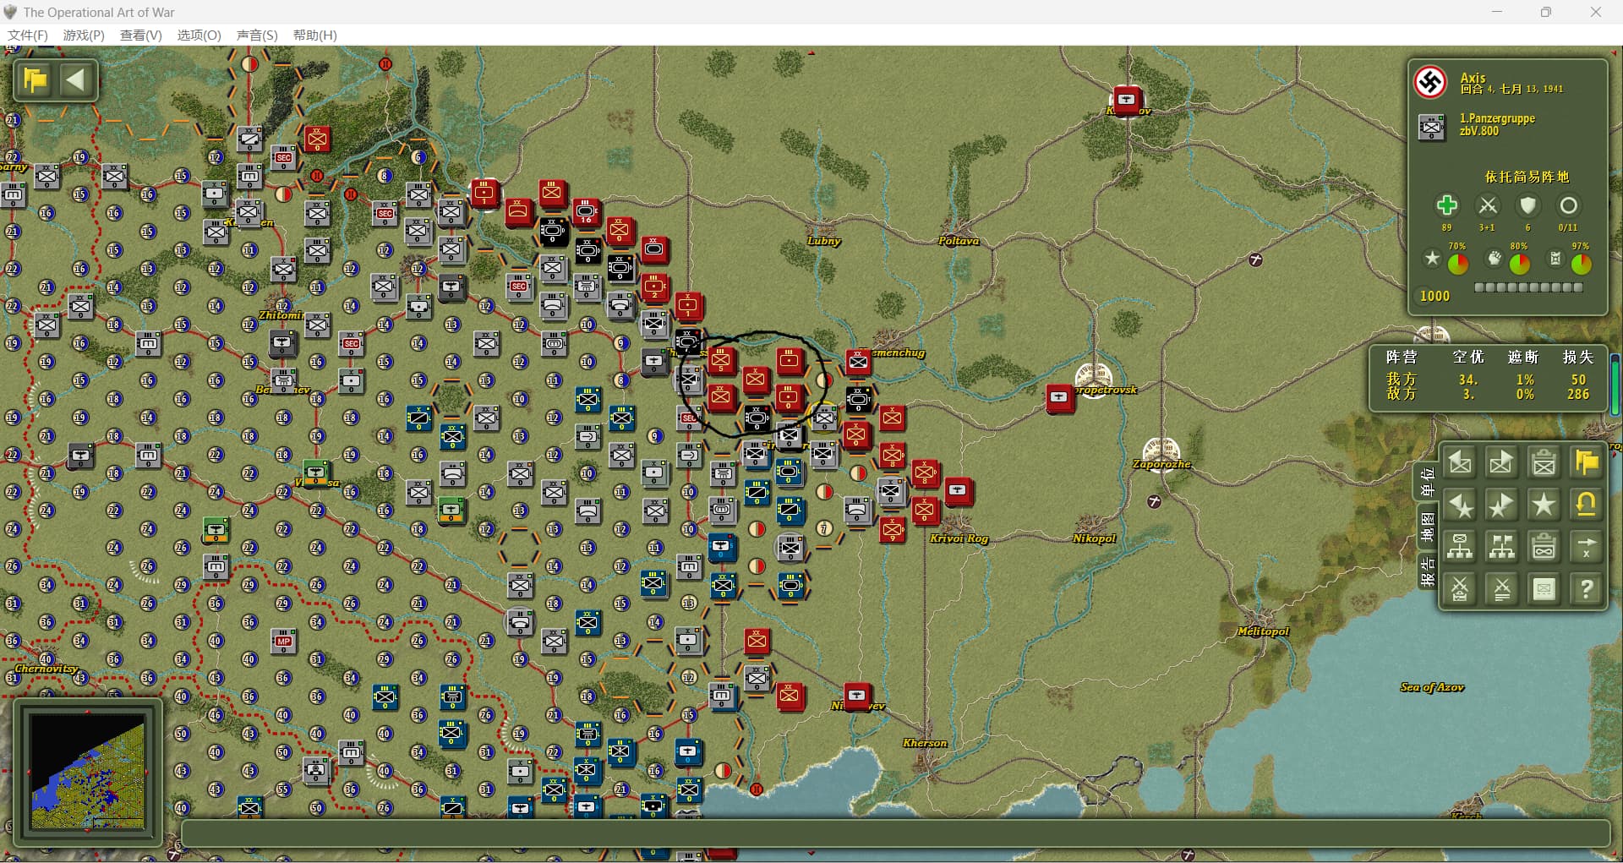Click the Chernovitsy city label
Image resolution: width=1623 pixels, height=863 pixels.
click(46, 669)
